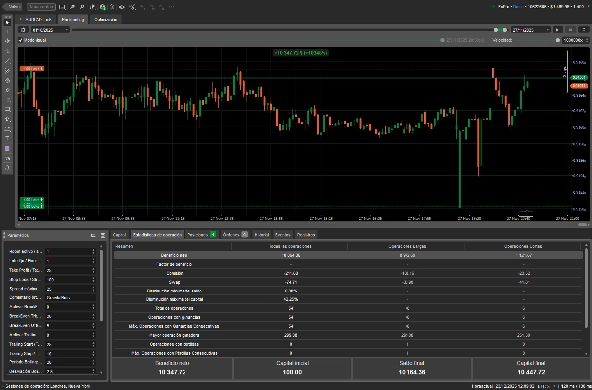Click the Total de operaciones row label
The height and width of the screenshot is (390, 592).
coord(174,308)
